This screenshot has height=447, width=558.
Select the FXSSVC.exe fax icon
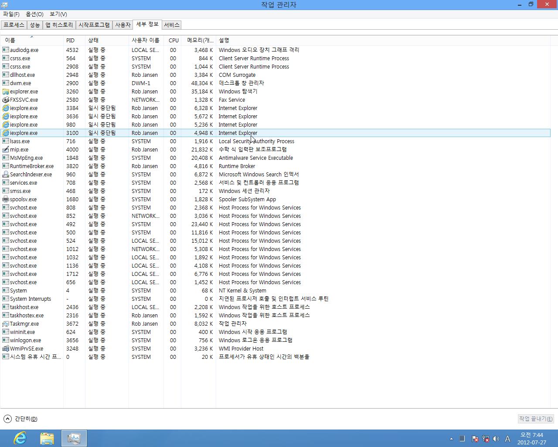(x=6, y=100)
